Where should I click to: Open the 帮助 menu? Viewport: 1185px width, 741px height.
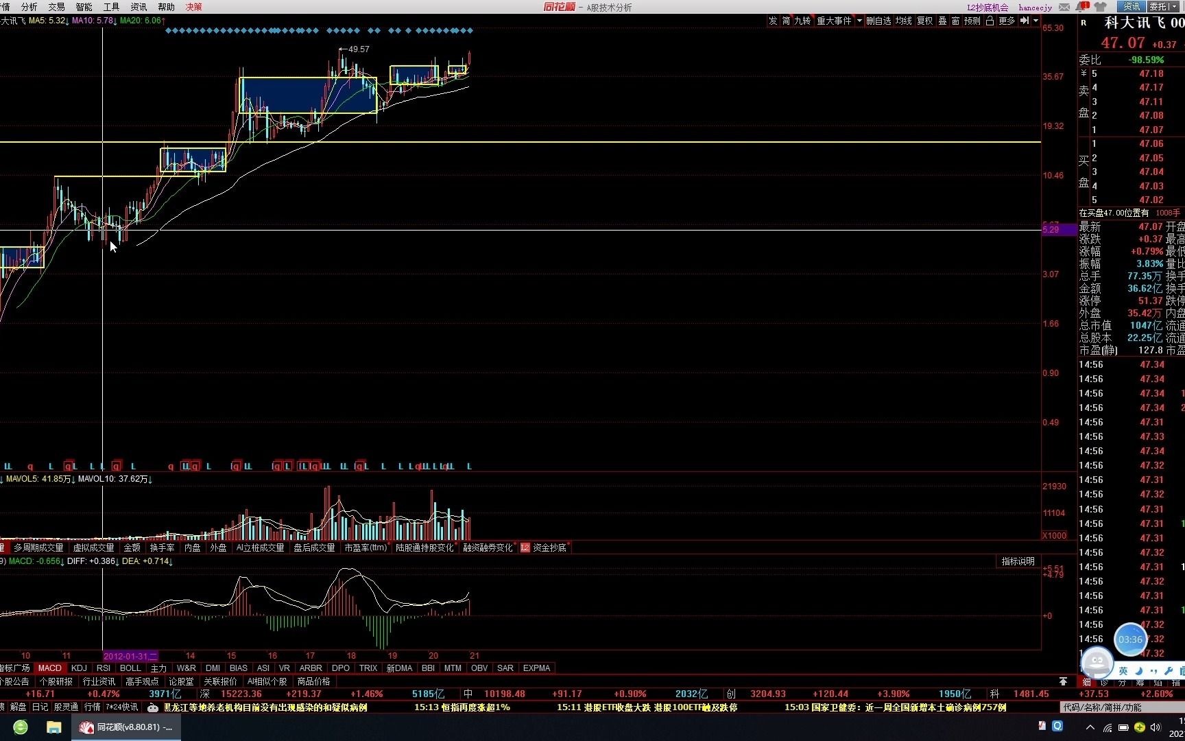click(x=167, y=7)
